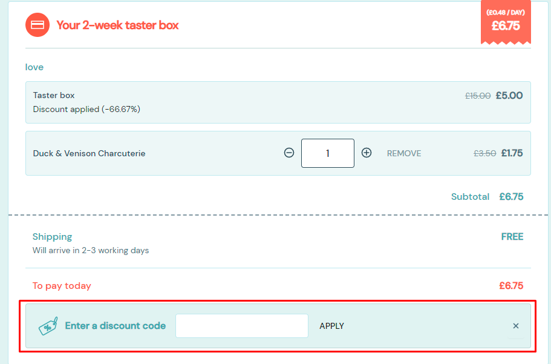Click the crossed-out £3.50 price

pyautogui.click(x=484, y=154)
